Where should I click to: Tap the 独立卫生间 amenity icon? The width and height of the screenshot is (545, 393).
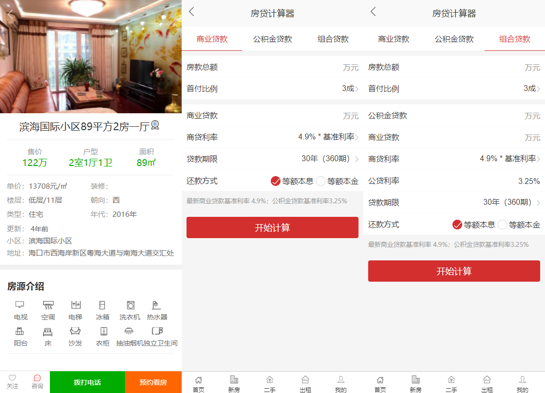(x=157, y=332)
